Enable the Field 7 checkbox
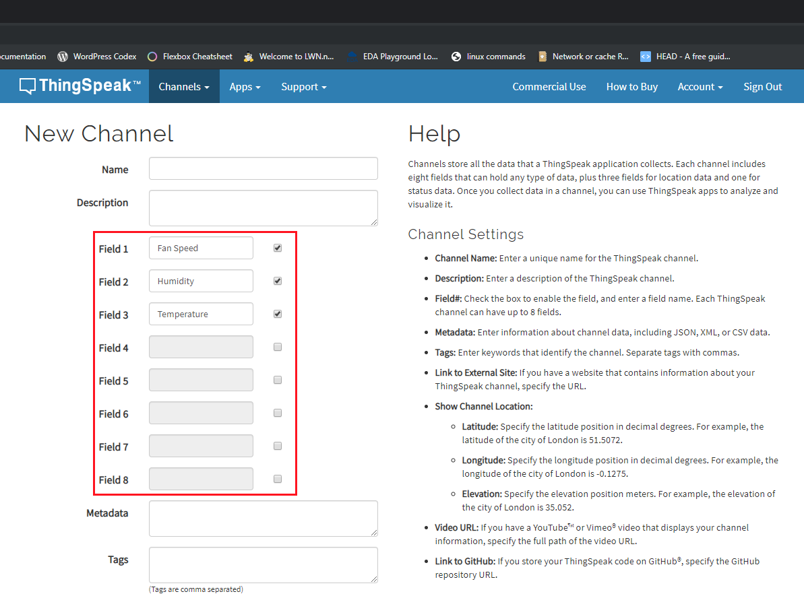Screen dimensions: 804x596 278,446
